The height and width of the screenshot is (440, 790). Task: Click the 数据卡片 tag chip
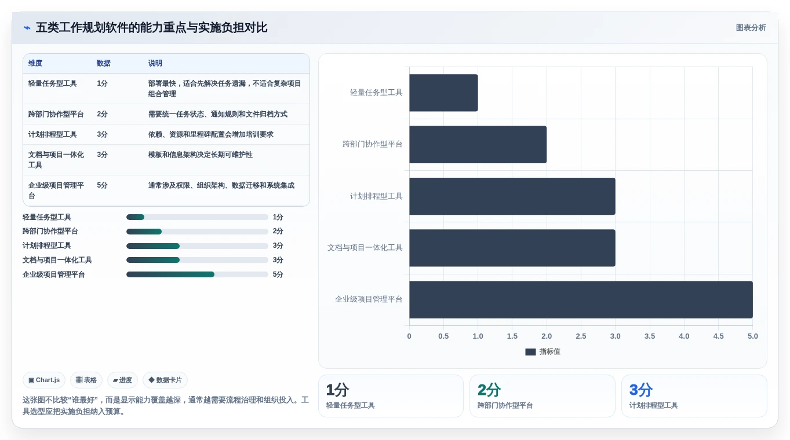point(165,380)
